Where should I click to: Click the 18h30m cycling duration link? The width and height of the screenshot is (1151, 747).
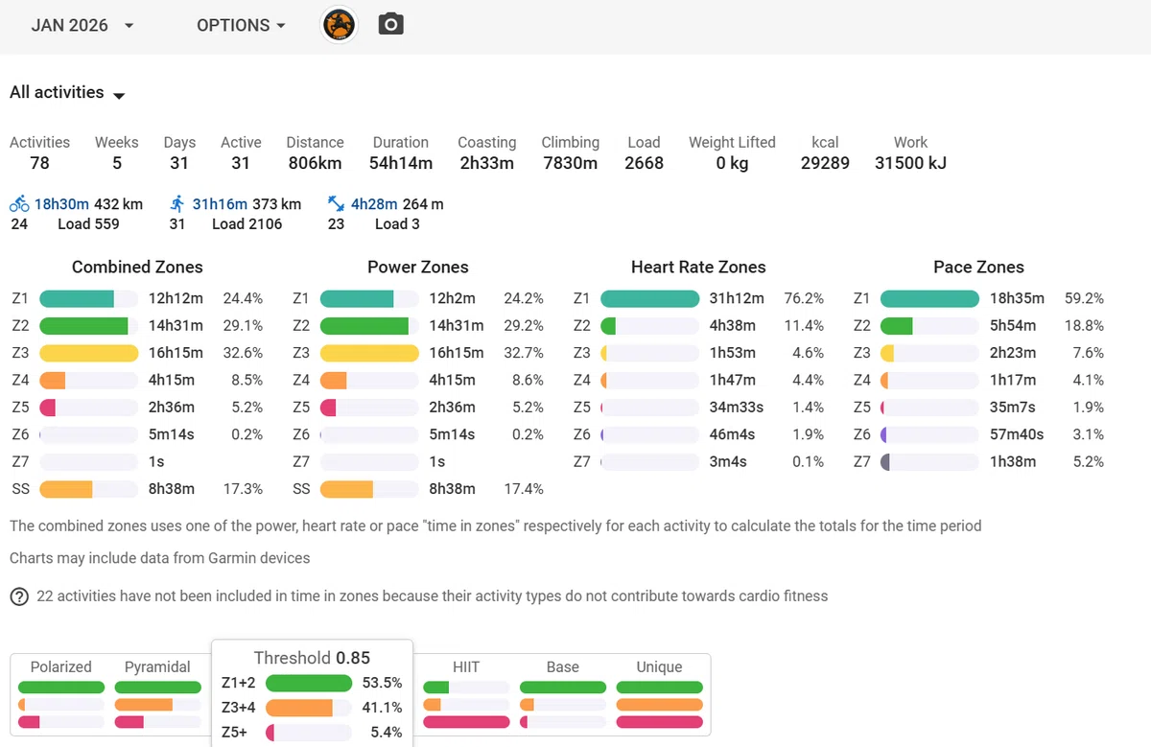61,204
